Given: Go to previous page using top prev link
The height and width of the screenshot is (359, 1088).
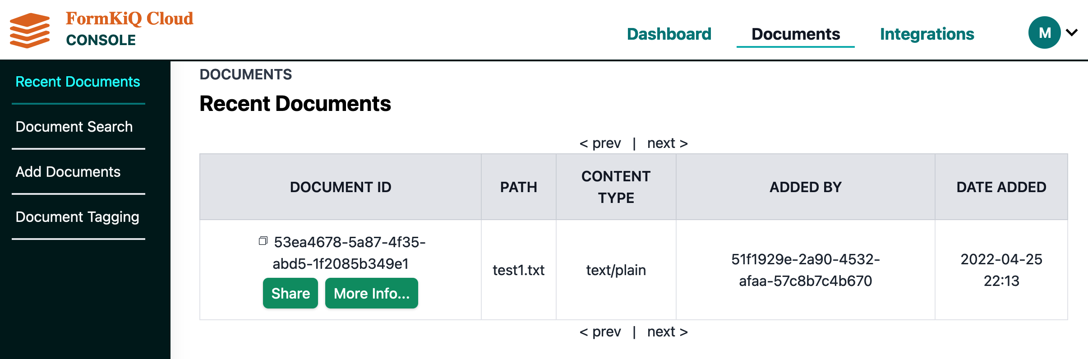Looking at the screenshot, I should (600, 143).
